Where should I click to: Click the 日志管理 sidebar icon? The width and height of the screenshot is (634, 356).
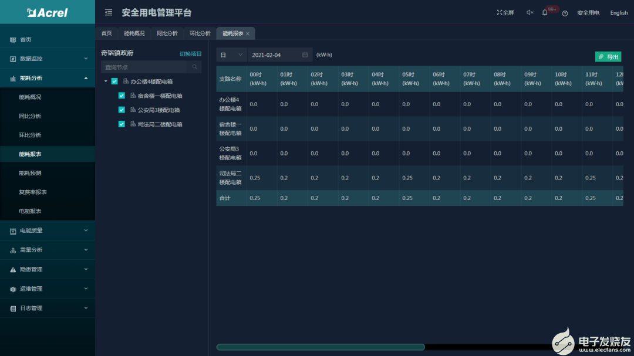[x=13, y=308]
